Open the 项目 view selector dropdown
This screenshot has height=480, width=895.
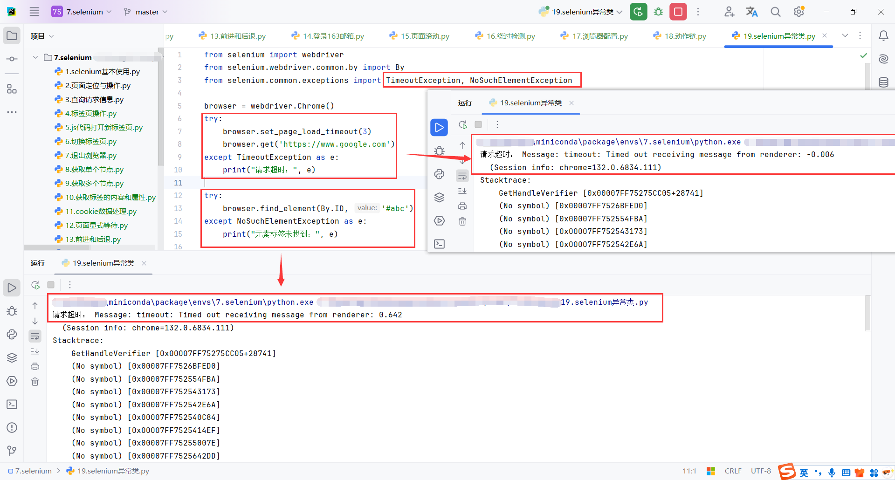[42, 36]
